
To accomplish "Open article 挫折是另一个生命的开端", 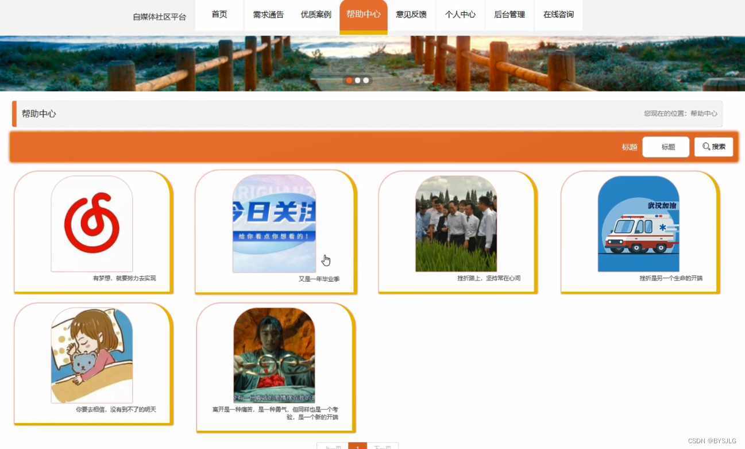I will pyautogui.click(x=671, y=278).
